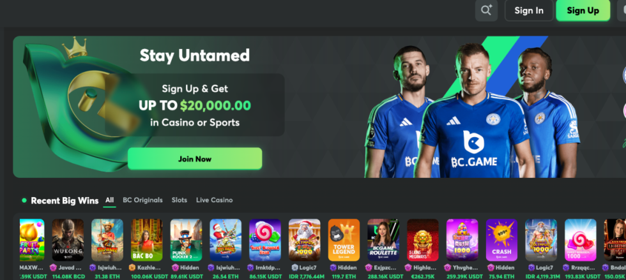The width and height of the screenshot is (626, 280).
Task: Open the Wukong game tile
Action: click(x=68, y=240)
